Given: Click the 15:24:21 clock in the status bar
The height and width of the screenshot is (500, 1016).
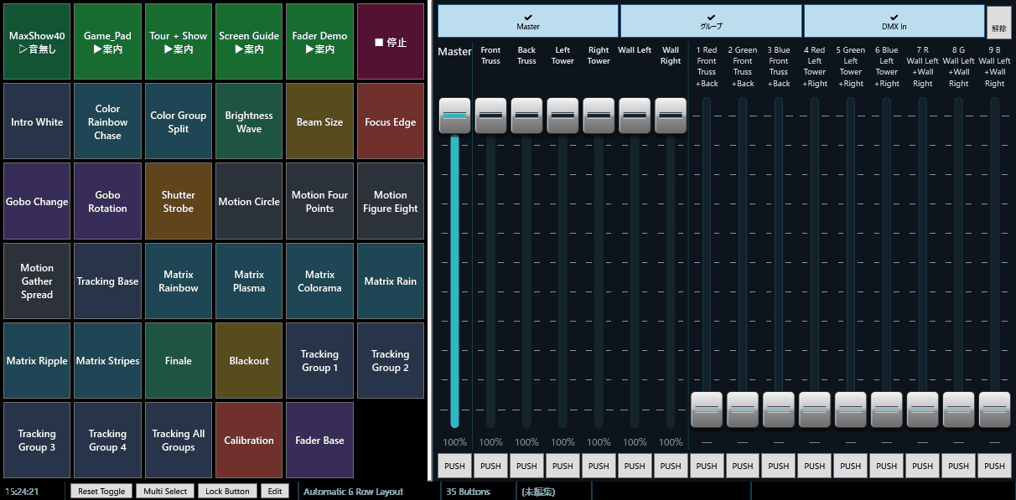Looking at the screenshot, I should pyautogui.click(x=21, y=492).
